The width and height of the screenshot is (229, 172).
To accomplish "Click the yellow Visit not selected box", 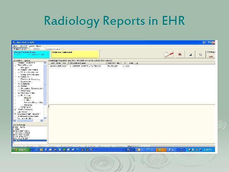I will (75, 54).
